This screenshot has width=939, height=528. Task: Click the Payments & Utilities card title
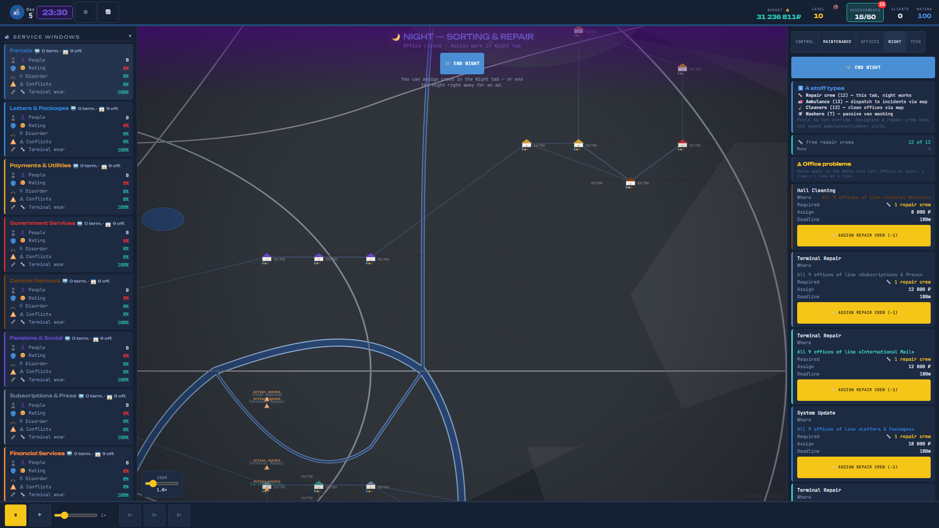pyautogui.click(x=40, y=166)
